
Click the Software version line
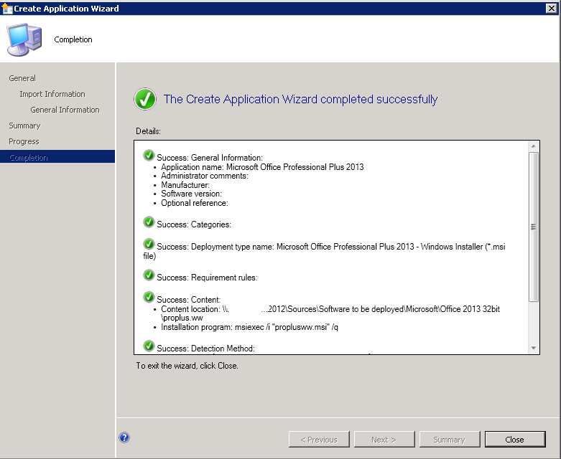pyautogui.click(x=191, y=194)
